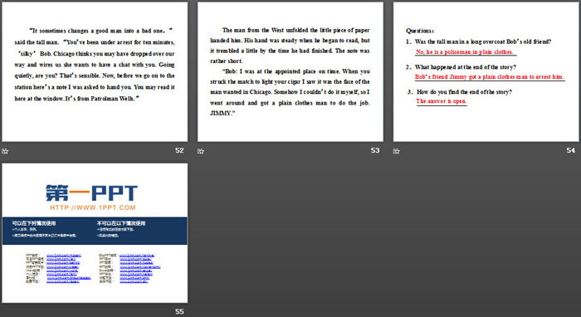Click the red answer about Bob's friend Jimmy
This screenshot has width=581, height=317.
[489, 77]
